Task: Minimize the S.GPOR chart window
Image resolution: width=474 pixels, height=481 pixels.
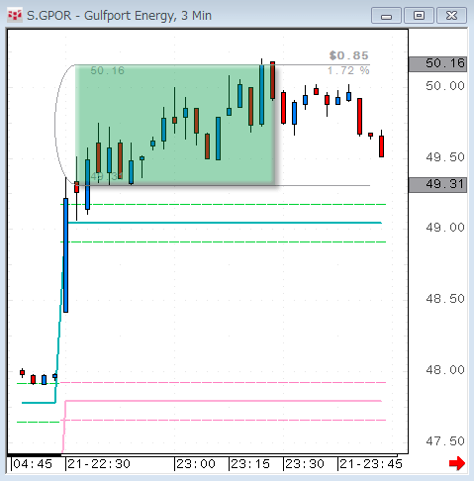Action: [x=386, y=16]
